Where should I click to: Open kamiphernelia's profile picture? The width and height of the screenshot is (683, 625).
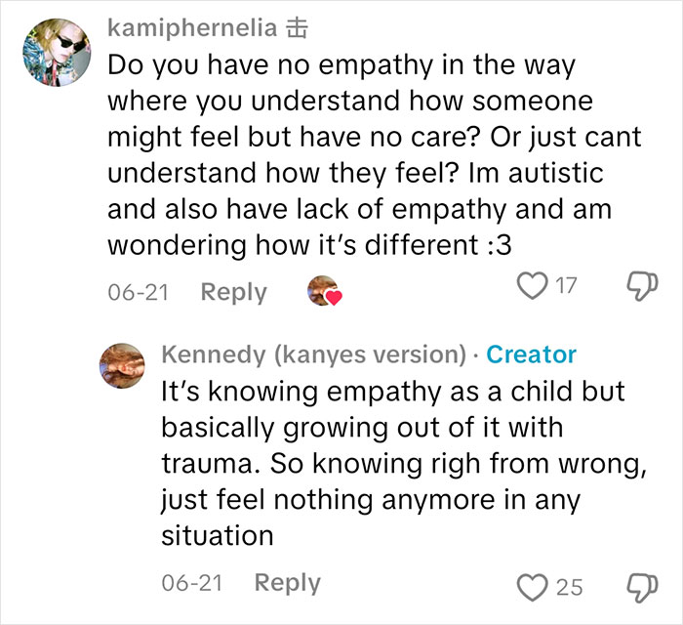[x=57, y=53]
